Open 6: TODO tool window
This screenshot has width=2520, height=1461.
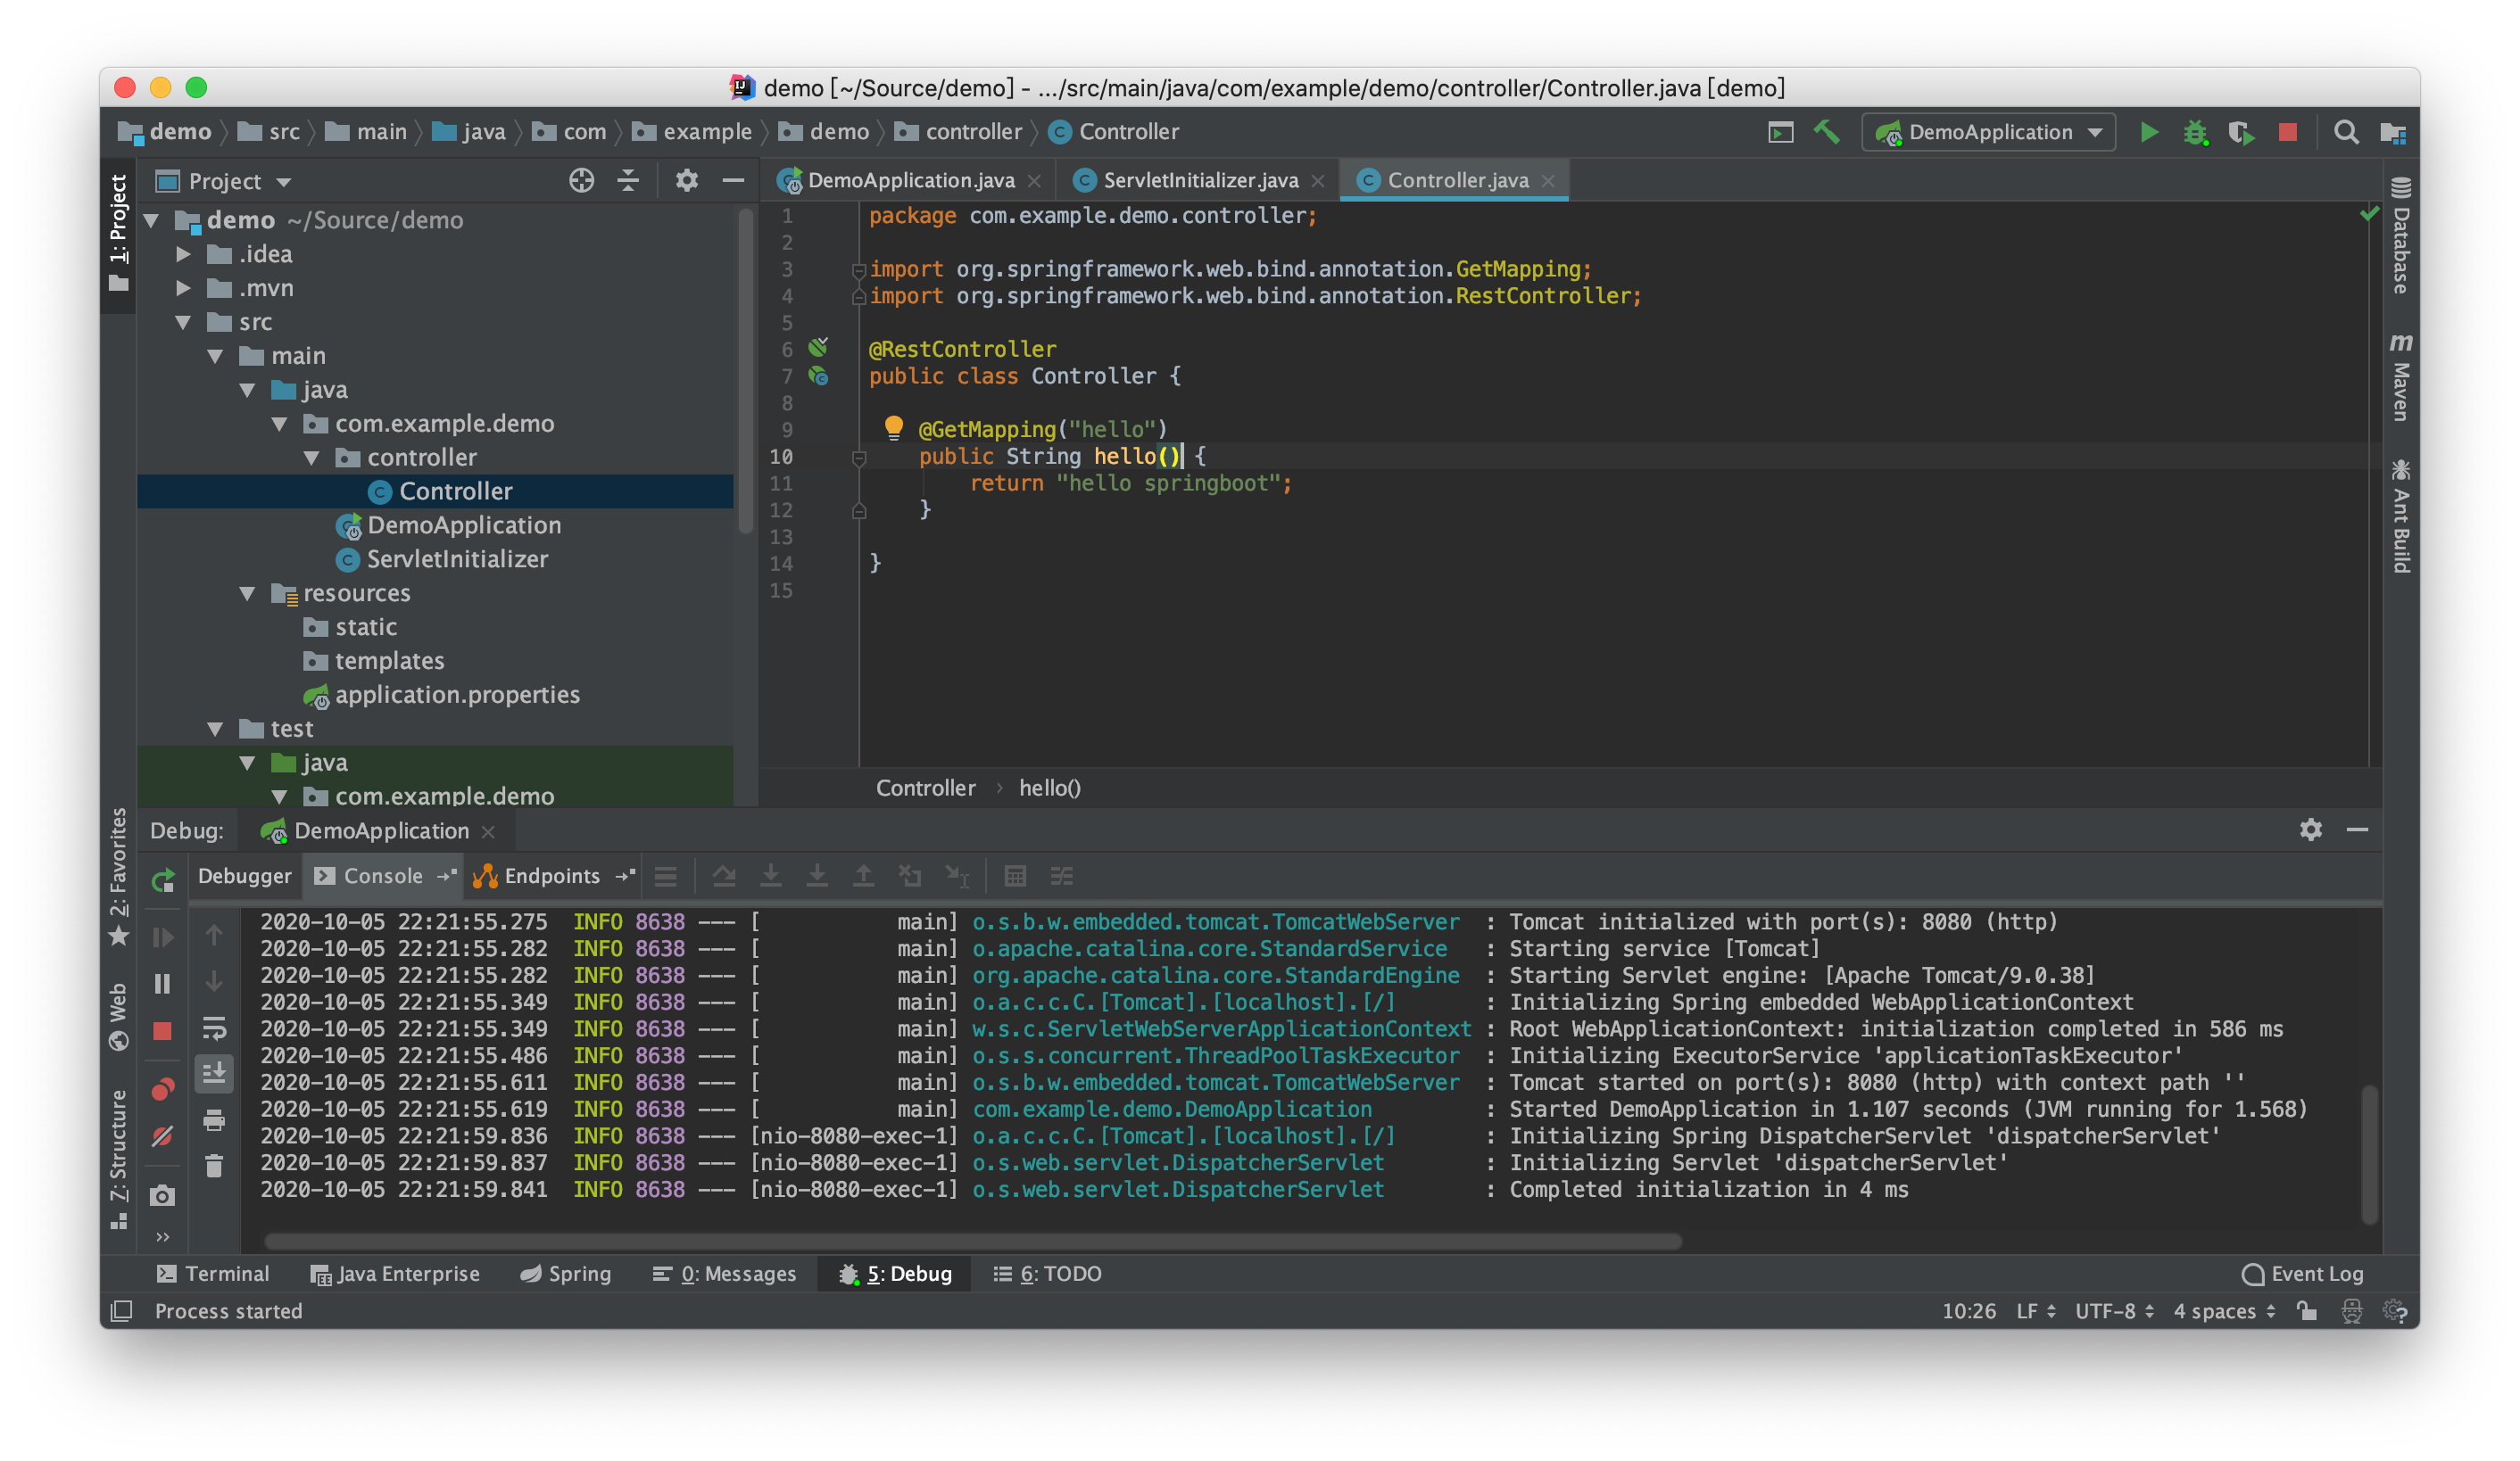[x=1047, y=1273]
